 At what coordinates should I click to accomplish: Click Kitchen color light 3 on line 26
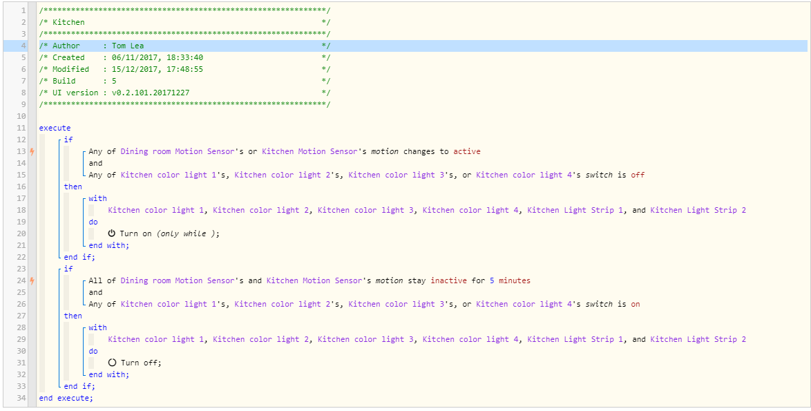[397, 304]
